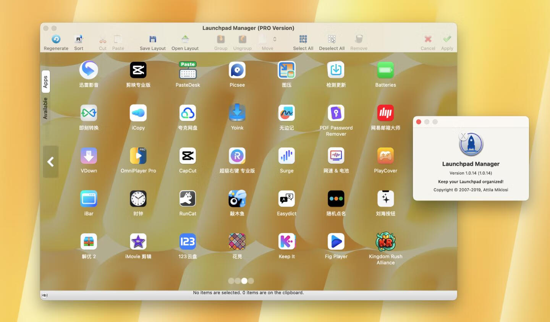Viewport: 550px width, 322px height.
Task: Select the CapCut app icon
Action: pos(188,156)
